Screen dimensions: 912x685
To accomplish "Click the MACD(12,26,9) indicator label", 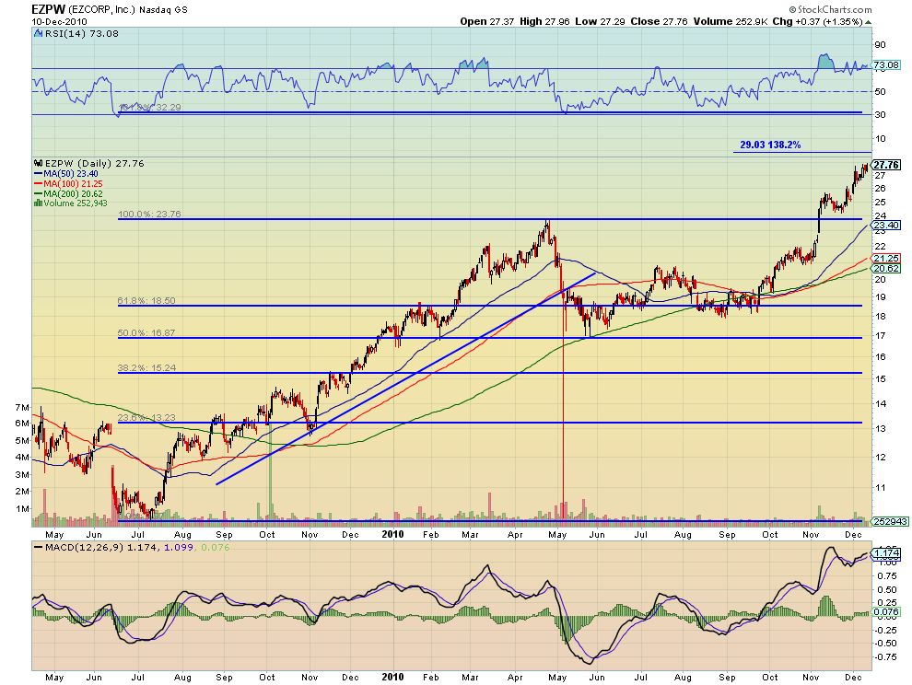I will 84,547.
